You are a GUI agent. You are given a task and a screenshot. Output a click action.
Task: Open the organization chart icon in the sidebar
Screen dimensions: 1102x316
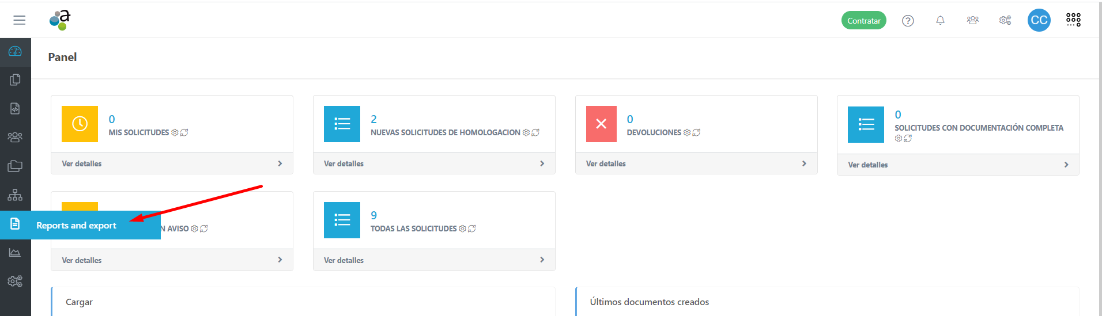(15, 195)
